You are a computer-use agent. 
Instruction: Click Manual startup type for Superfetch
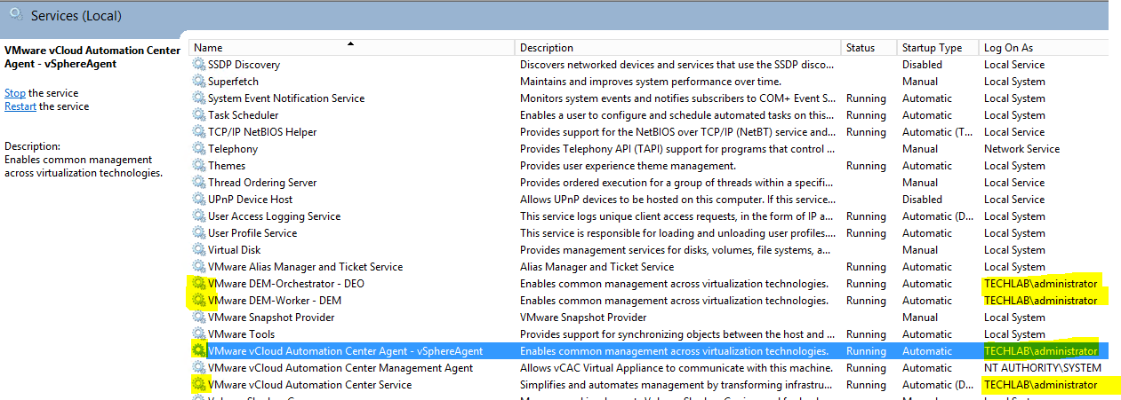[x=920, y=82]
